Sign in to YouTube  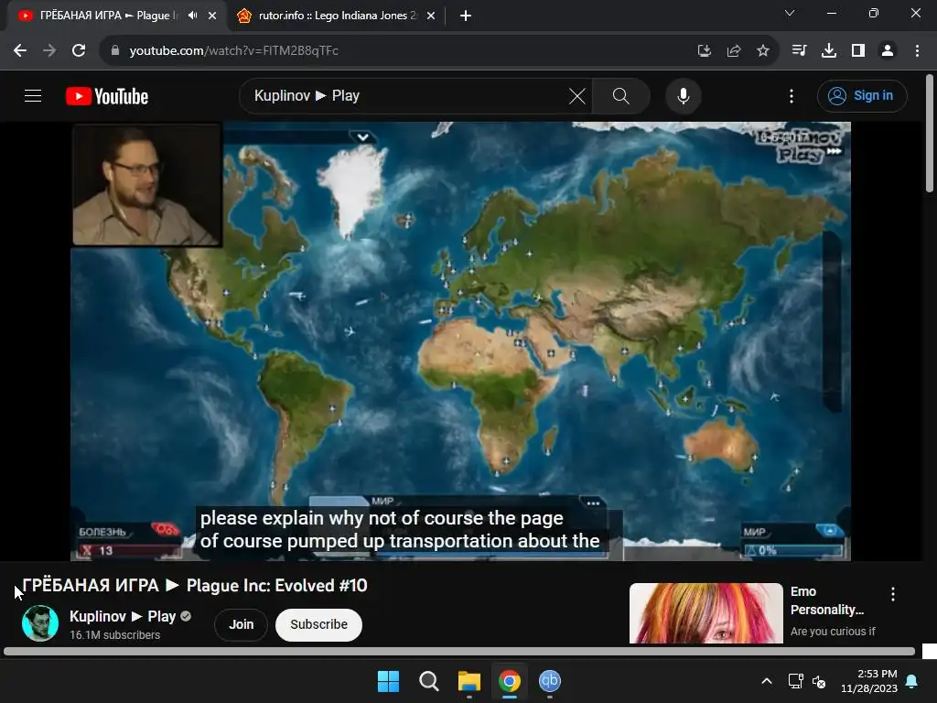pyautogui.click(x=862, y=95)
